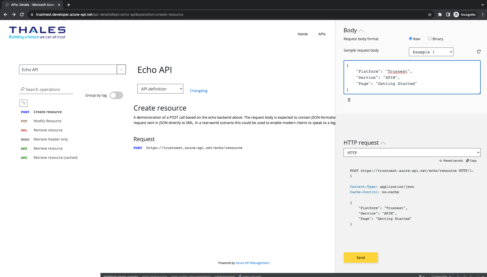Collapse the Body section
Image resolution: width=487 pixels, height=277 pixels.
pyautogui.click(x=361, y=31)
